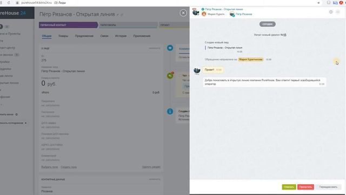Click the Выбрать поле link
346x195 pixels.
(50, 167)
